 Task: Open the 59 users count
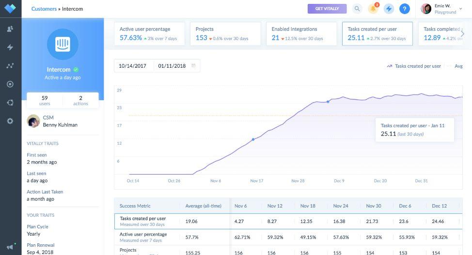[x=45, y=101]
